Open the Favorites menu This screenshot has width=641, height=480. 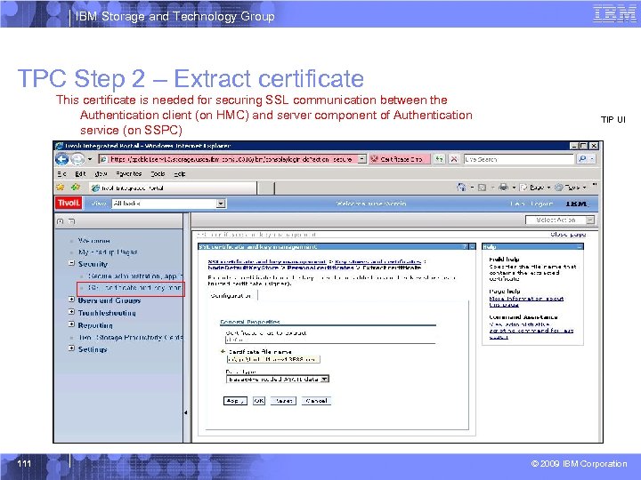(129, 174)
